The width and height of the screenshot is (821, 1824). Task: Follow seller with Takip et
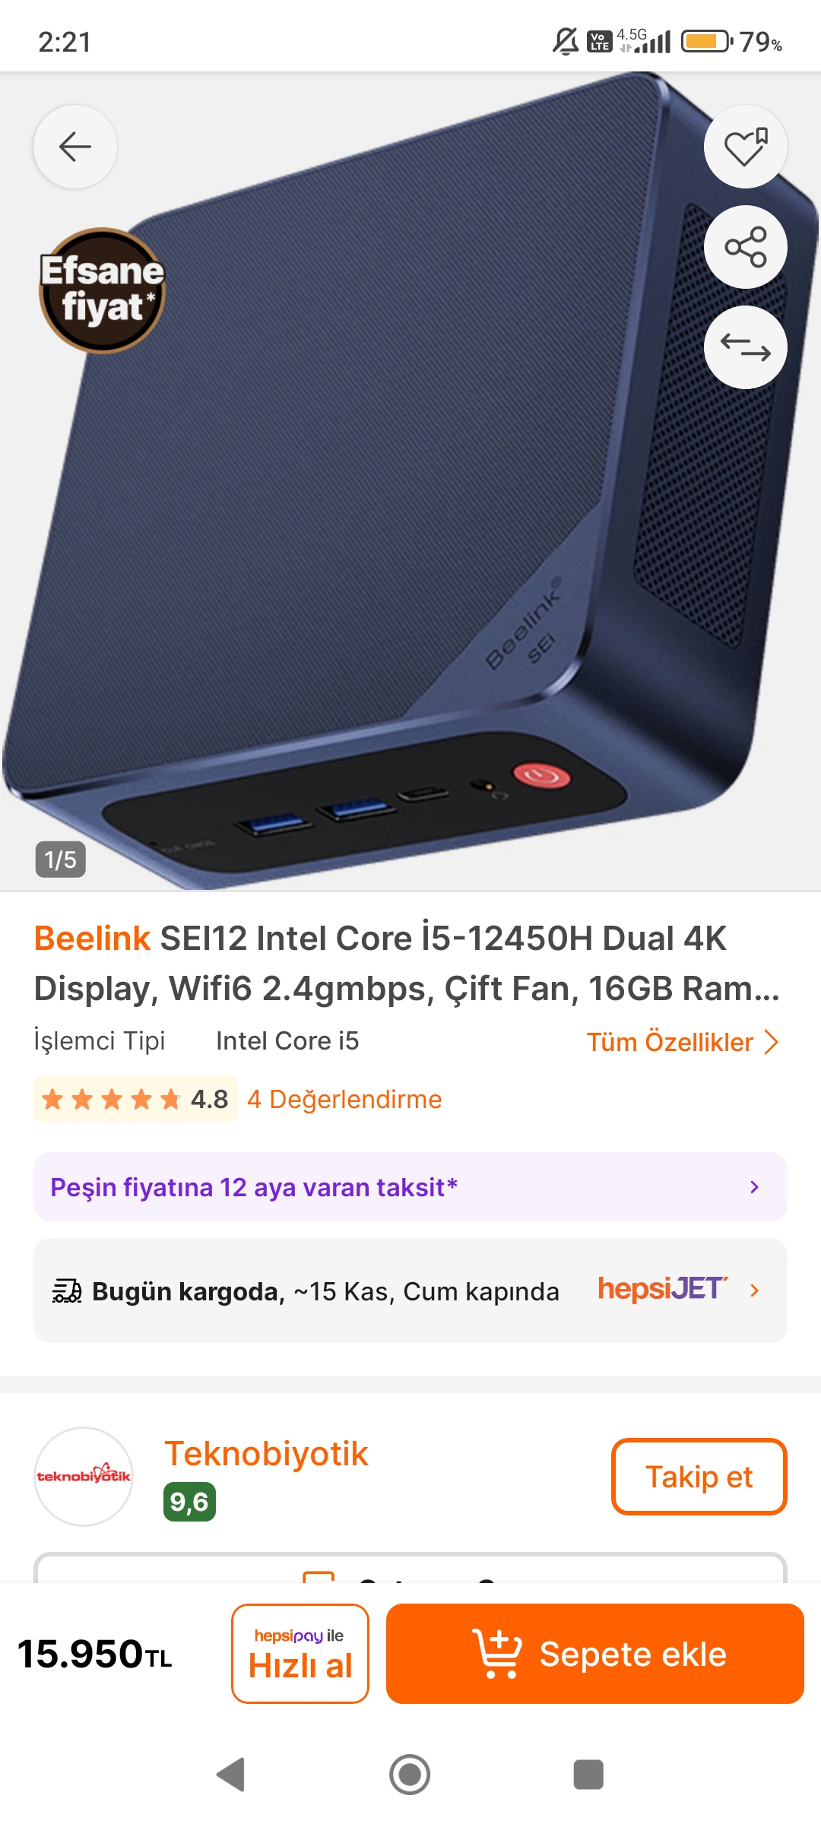(x=699, y=1477)
